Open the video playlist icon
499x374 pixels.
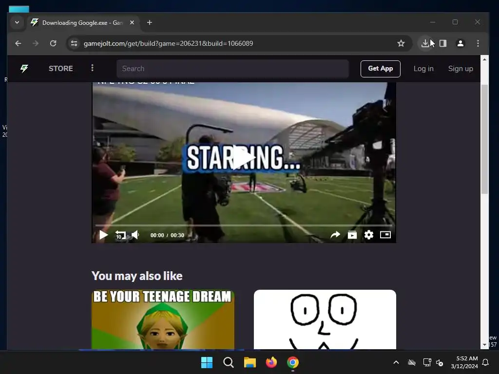pos(352,235)
